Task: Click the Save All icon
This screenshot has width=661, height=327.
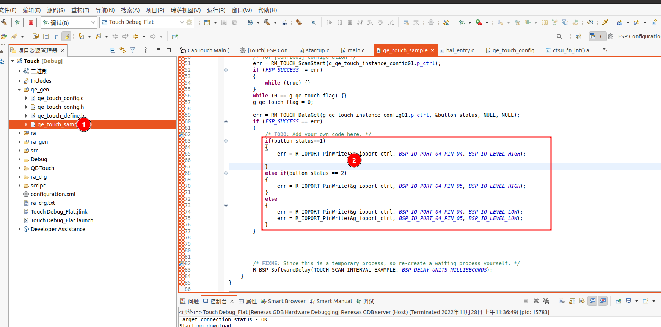Action: click(x=235, y=22)
